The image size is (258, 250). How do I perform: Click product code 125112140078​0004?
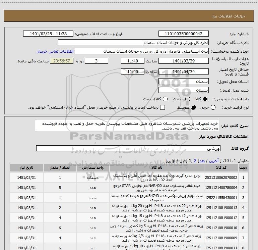221,188
